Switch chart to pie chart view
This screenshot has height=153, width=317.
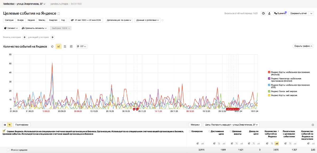pyautogui.click(x=53, y=47)
